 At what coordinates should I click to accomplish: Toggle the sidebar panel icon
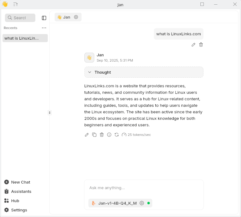pos(44,18)
